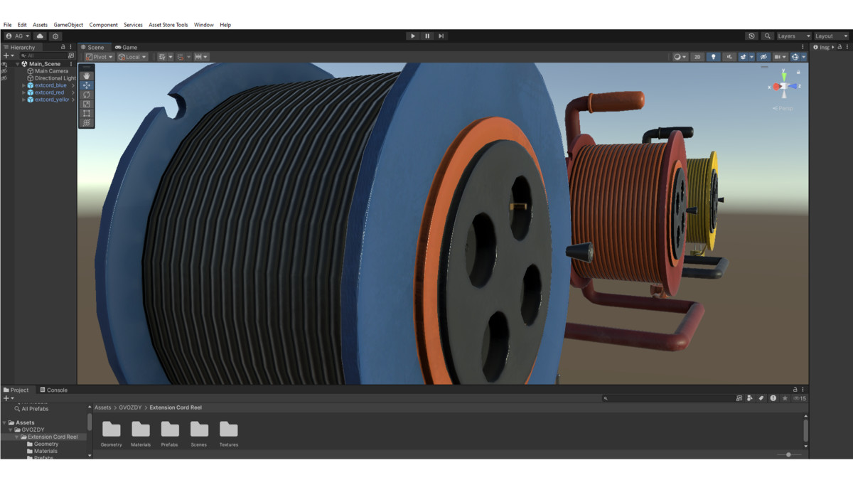This screenshot has height=480, width=853.
Task: Open the Pivot handle position dropdown
Action: click(x=100, y=57)
